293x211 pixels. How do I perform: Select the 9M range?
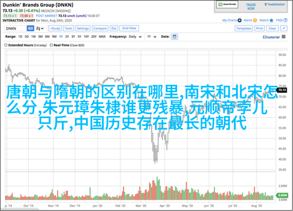click(x=54, y=37)
